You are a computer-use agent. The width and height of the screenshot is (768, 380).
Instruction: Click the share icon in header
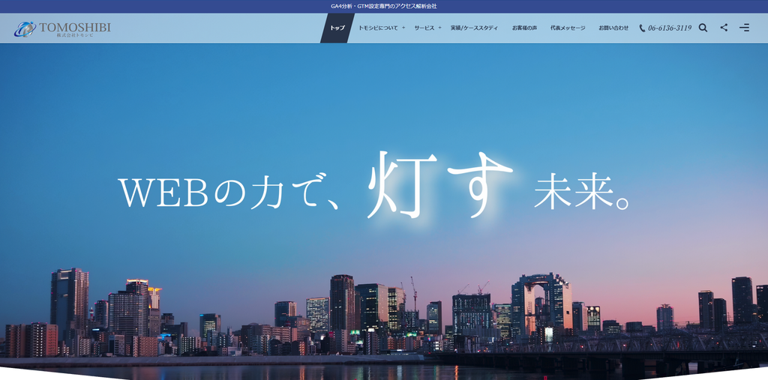[x=724, y=28]
